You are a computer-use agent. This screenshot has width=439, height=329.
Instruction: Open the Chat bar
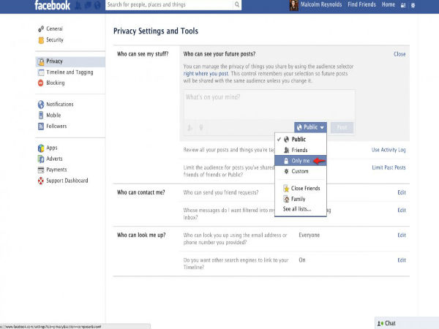[x=407, y=323]
